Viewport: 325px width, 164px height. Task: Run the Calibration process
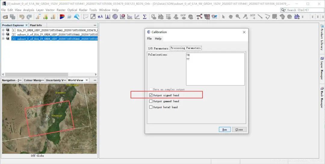(225, 129)
